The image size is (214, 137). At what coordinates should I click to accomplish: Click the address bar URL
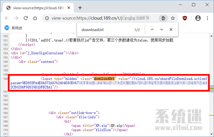[101, 18]
